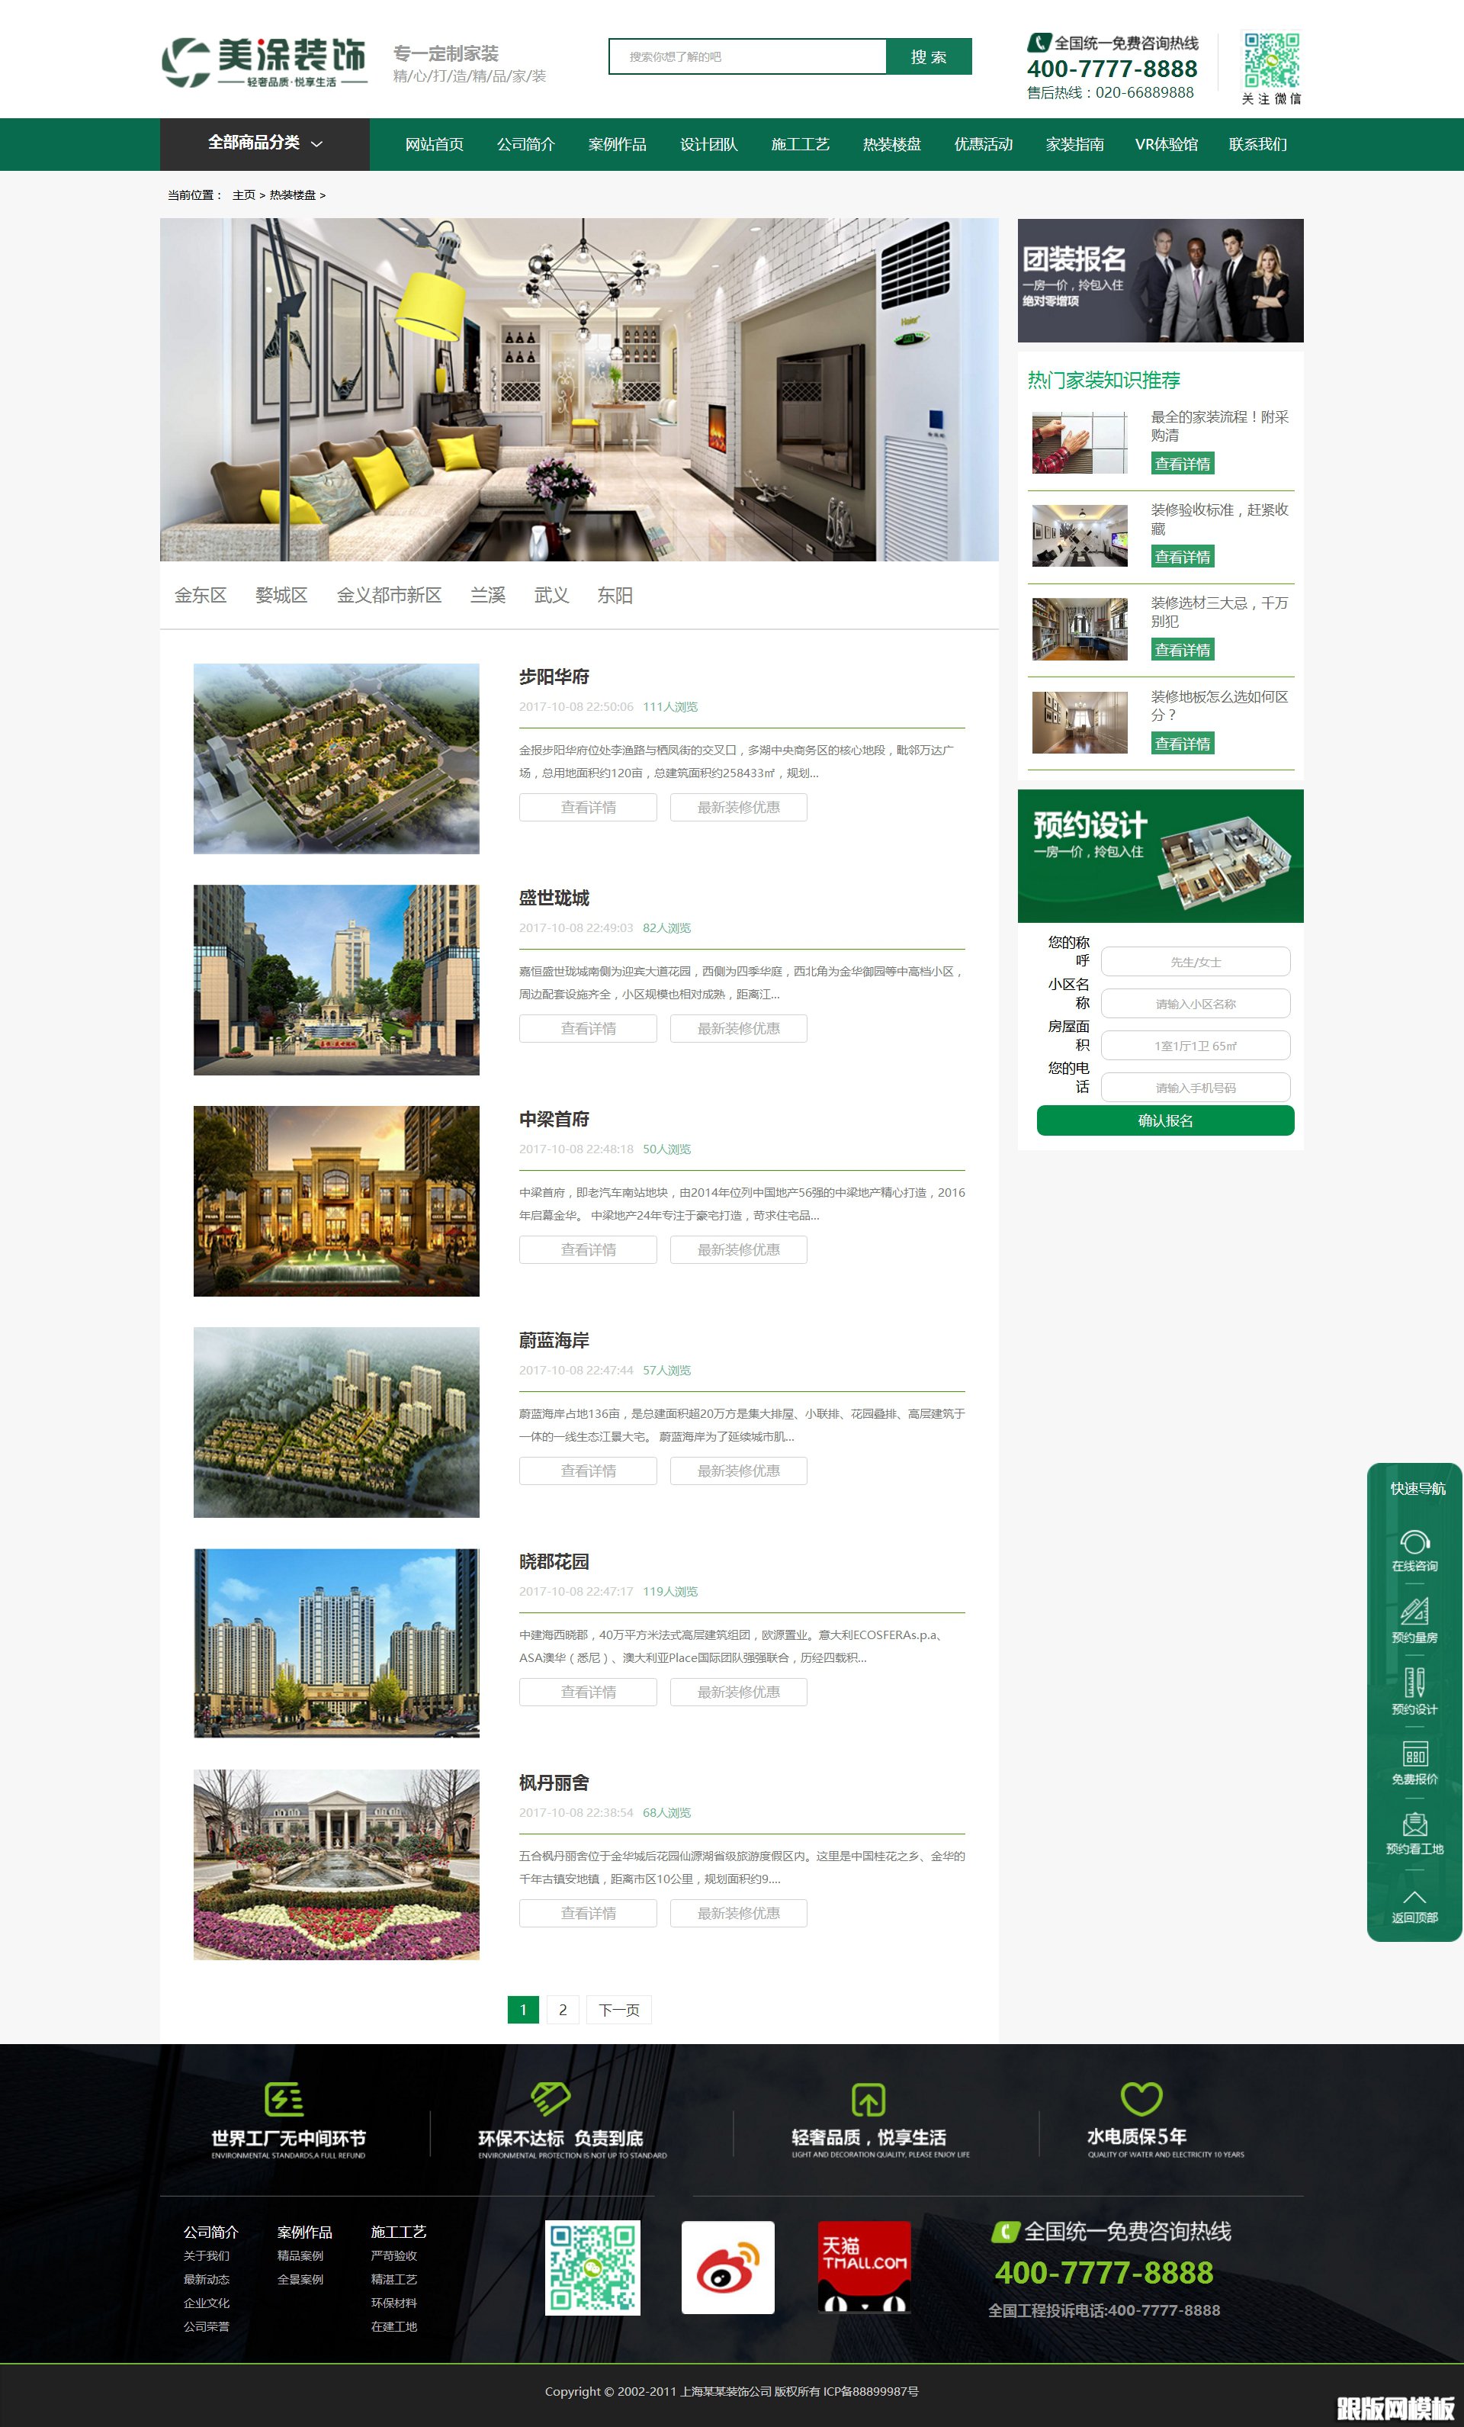Open the 步阳华府 aerial thumbnail
The width and height of the screenshot is (1464, 2427).
coord(335,757)
